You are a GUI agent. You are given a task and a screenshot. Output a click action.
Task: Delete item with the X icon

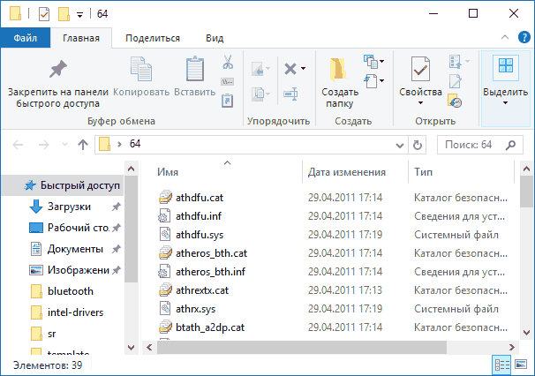[290, 69]
